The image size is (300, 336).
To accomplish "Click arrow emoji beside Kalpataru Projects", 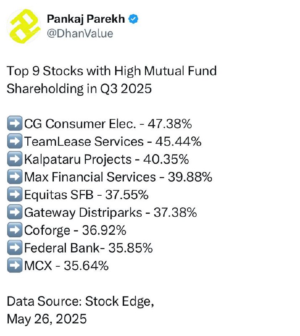I will (15, 159).
